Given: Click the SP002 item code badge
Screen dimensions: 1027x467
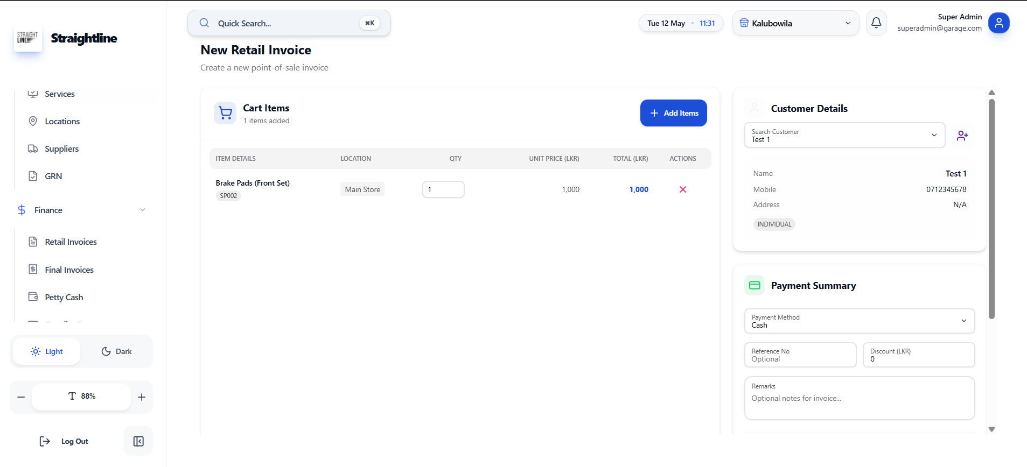Looking at the screenshot, I should [x=228, y=196].
